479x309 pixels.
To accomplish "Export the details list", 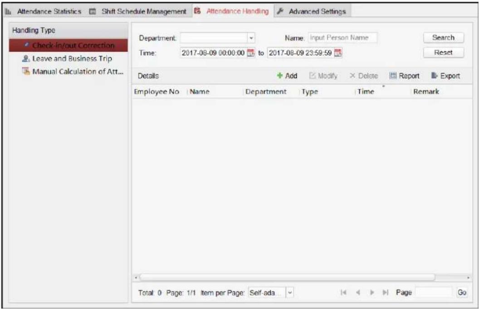I will tap(445, 76).
